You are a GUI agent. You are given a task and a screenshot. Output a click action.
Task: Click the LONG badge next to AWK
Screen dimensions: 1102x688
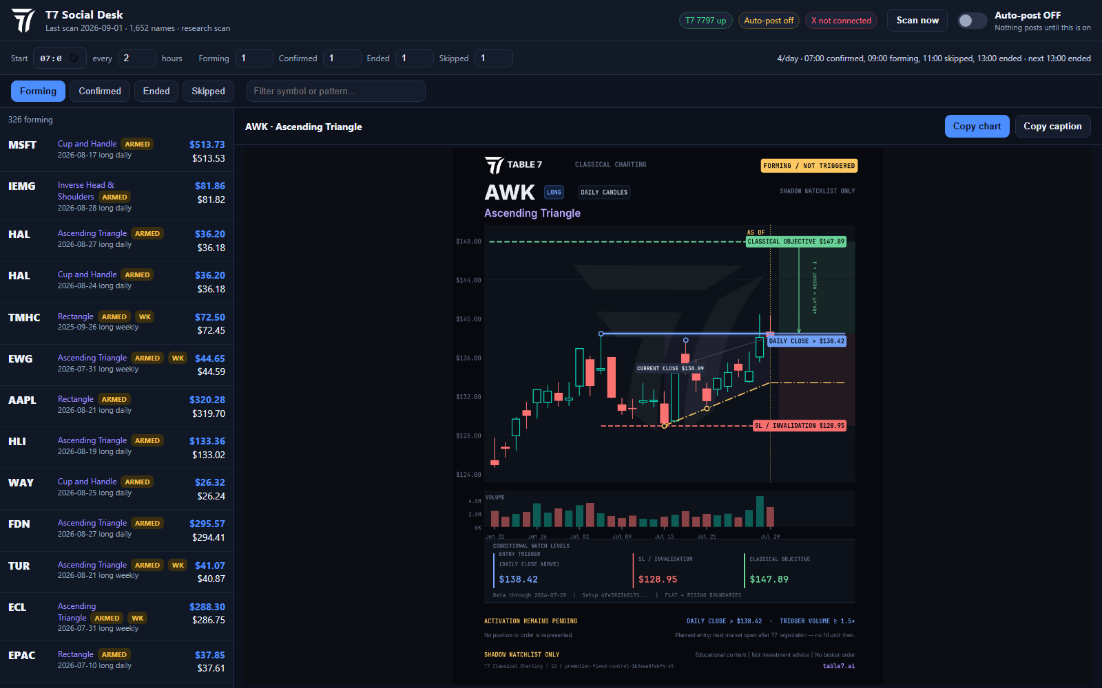pos(554,193)
